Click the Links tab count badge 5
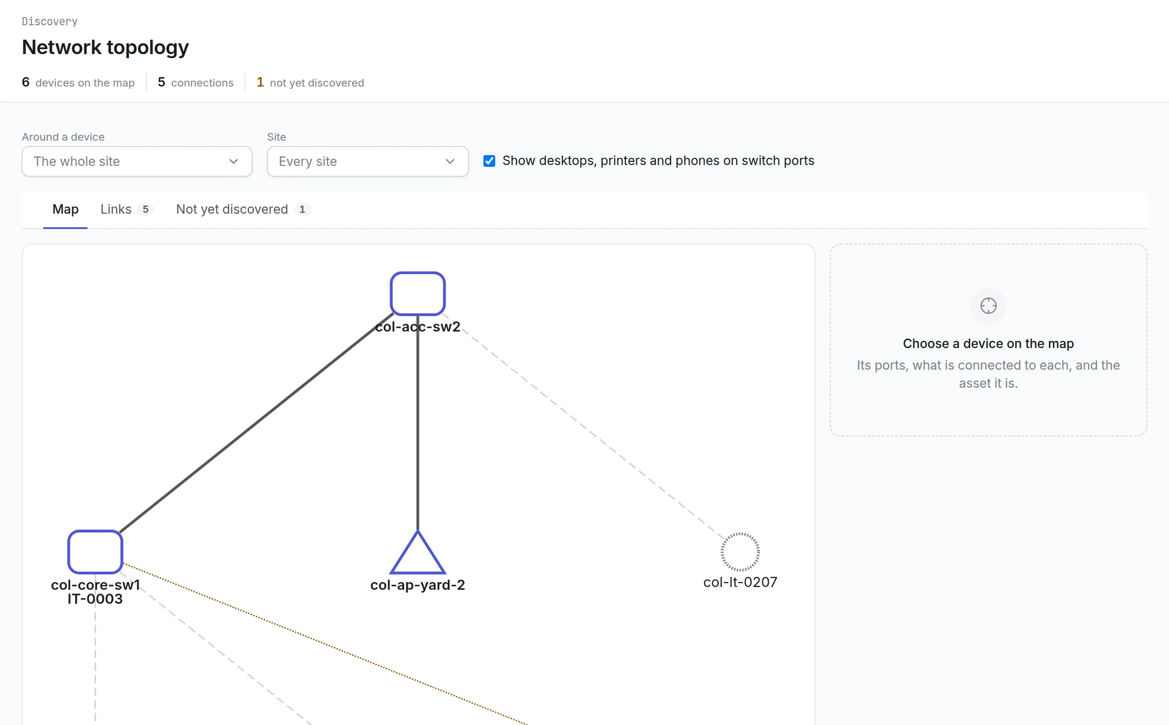 pyautogui.click(x=145, y=210)
